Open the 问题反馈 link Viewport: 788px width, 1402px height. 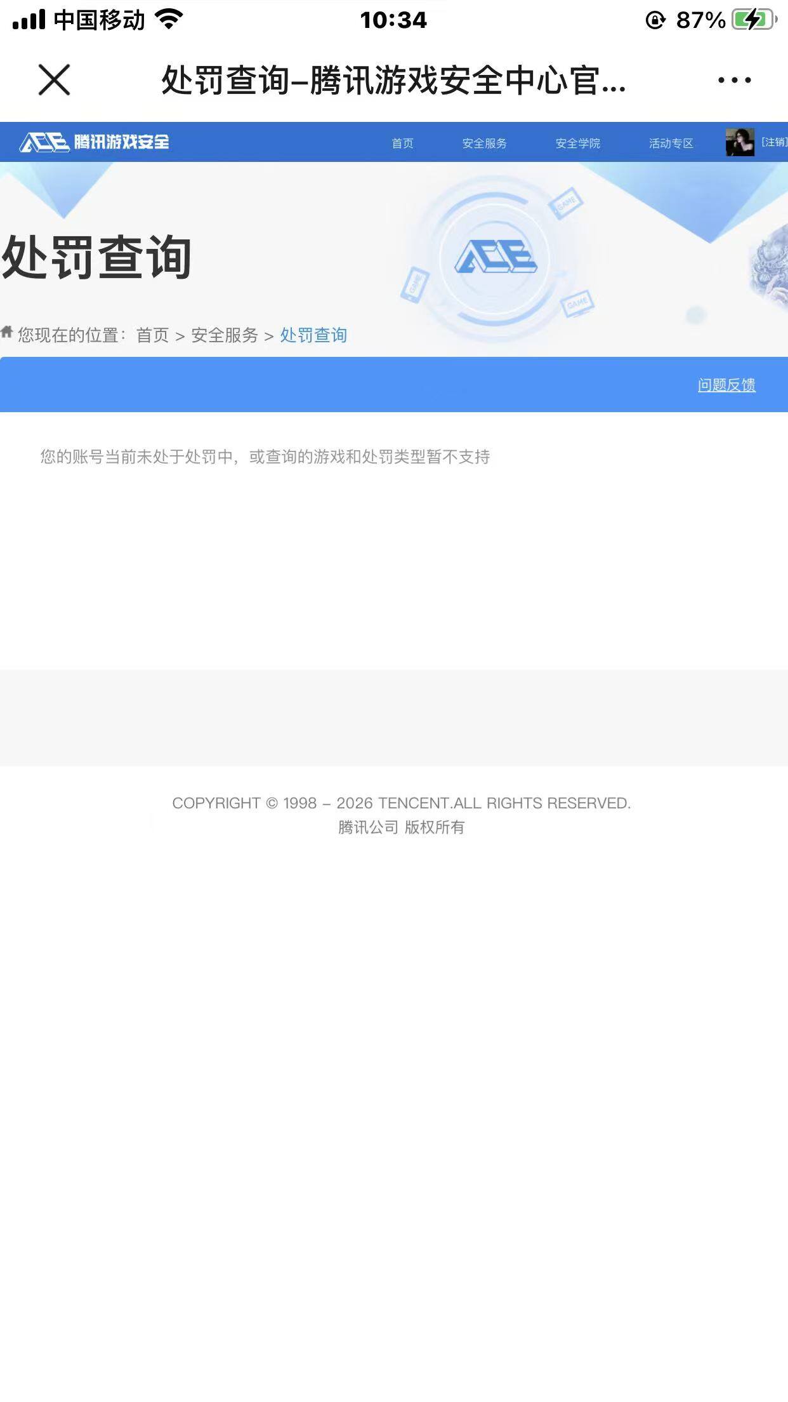[726, 385]
